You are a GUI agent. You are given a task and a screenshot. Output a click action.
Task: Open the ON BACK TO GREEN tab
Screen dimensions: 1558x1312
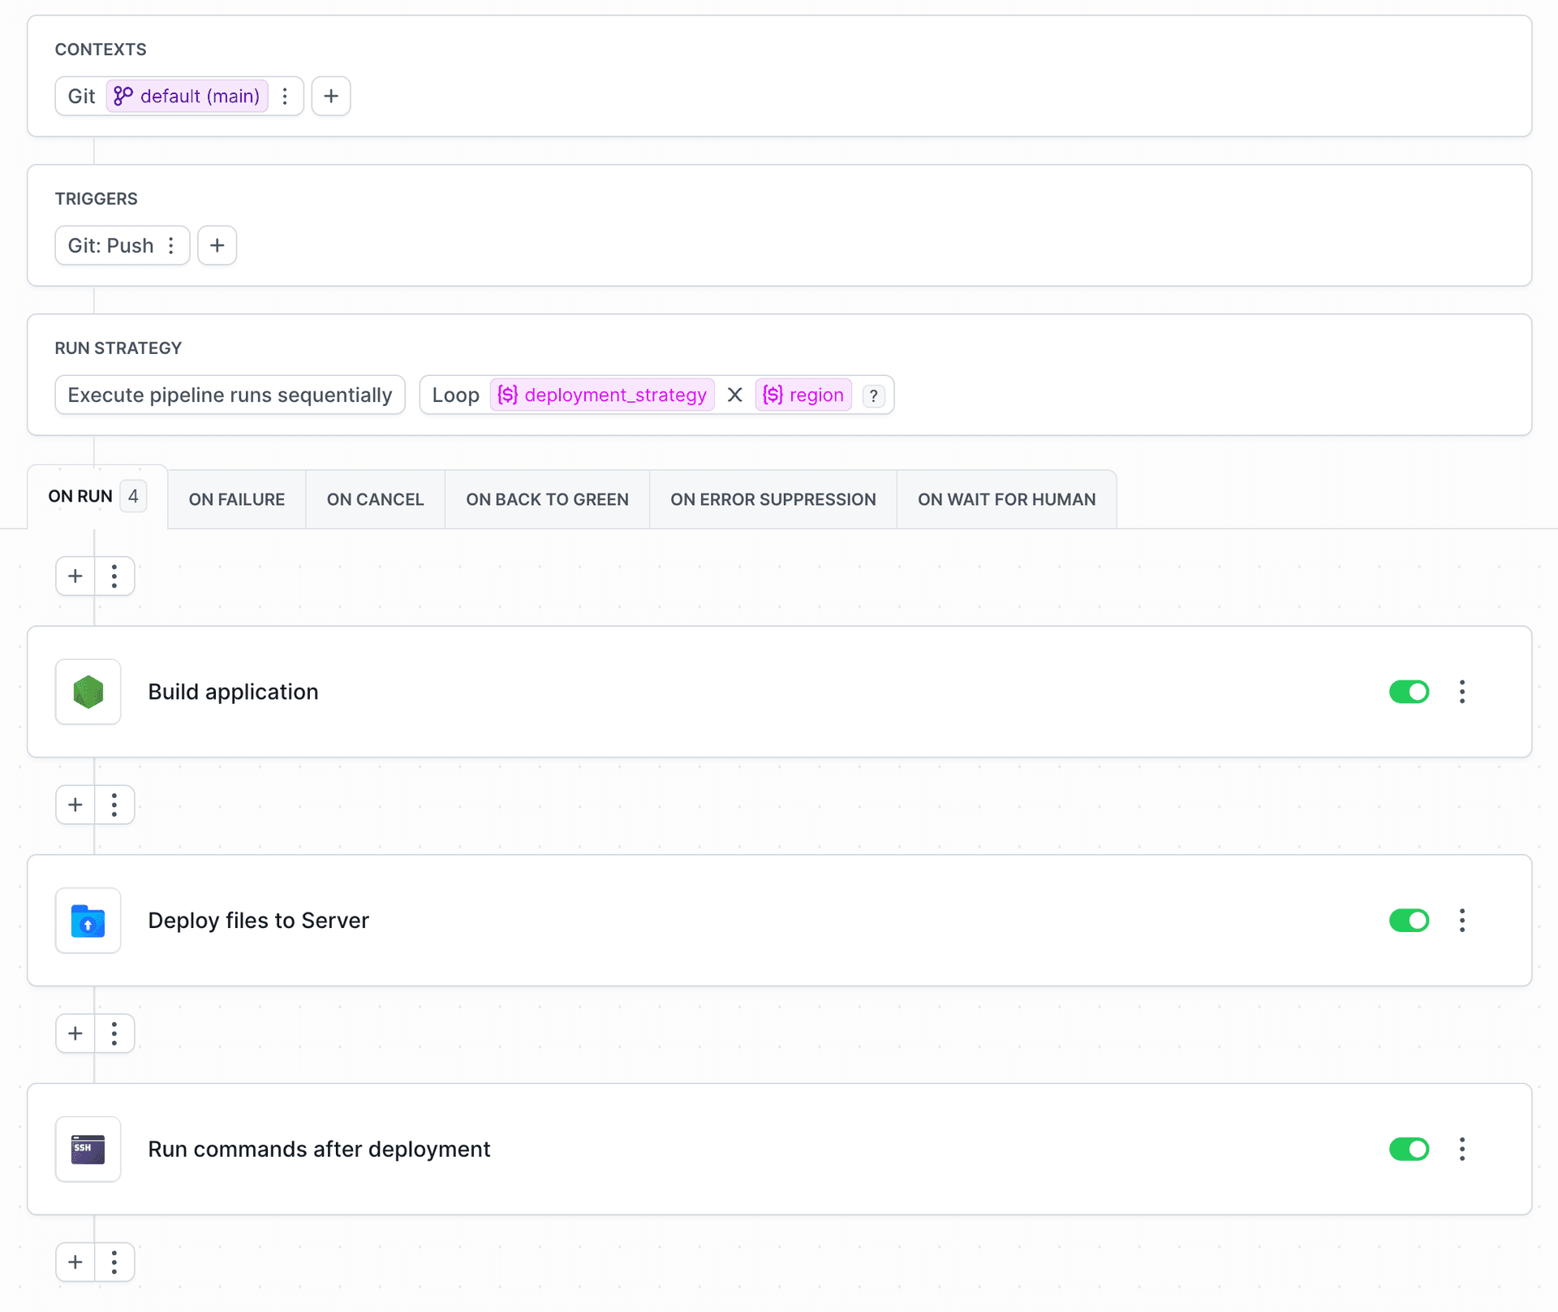point(546,498)
